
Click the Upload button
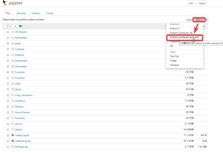189,20
